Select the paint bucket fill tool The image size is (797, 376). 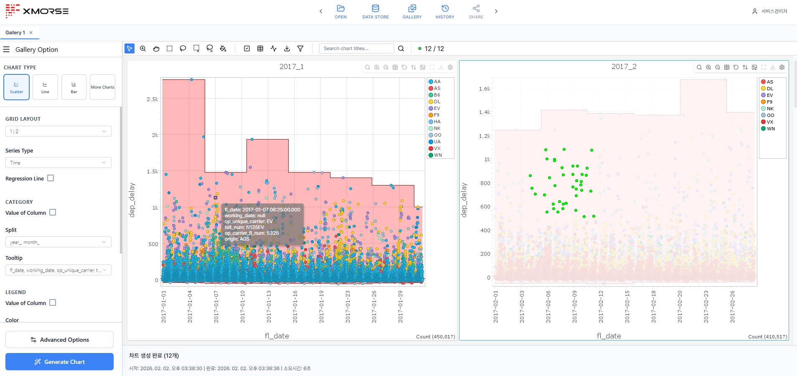pos(223,48)
